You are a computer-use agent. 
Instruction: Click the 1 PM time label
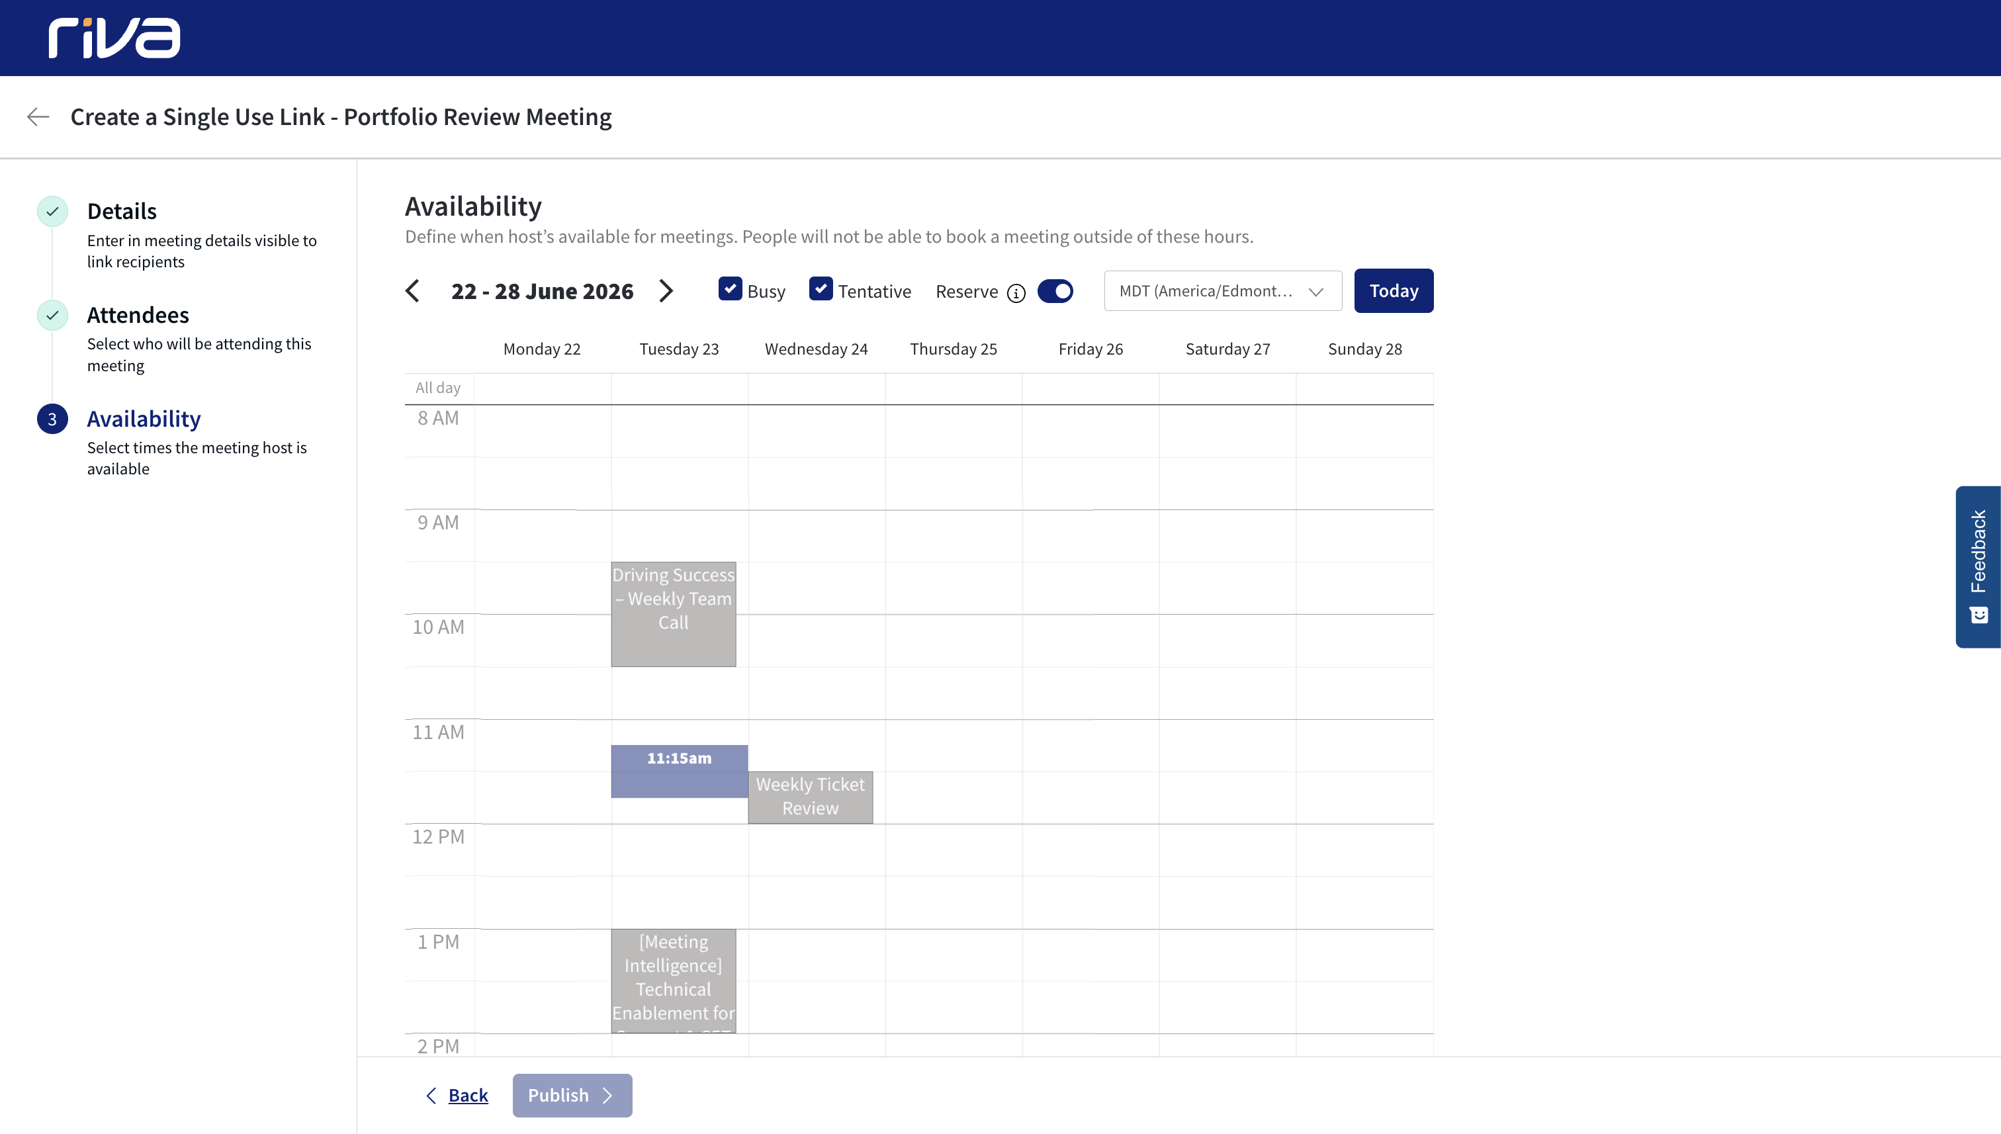point(438,941)
